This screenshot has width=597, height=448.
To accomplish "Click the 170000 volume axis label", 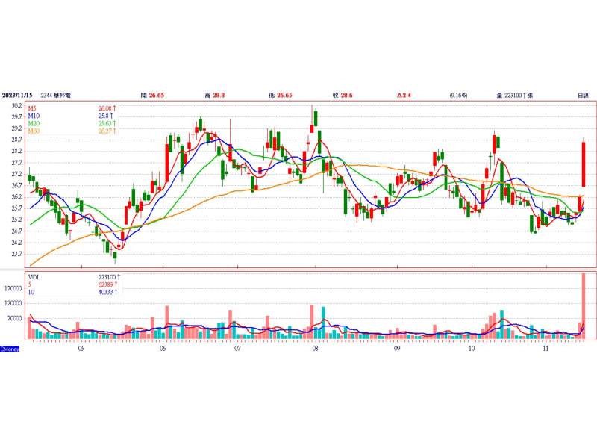I will [13, 288].
